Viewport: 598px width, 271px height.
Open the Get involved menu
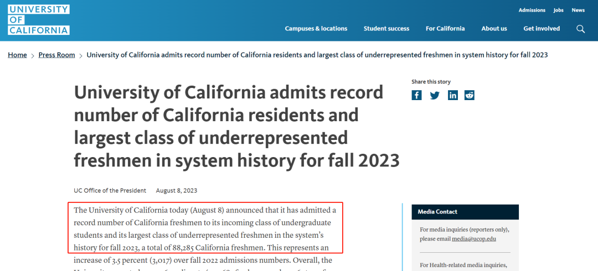542,29
